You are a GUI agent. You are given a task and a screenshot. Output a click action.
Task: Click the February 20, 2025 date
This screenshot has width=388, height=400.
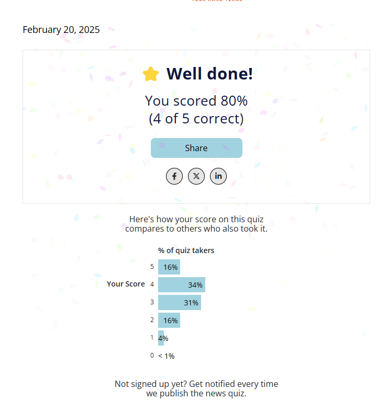61,30
